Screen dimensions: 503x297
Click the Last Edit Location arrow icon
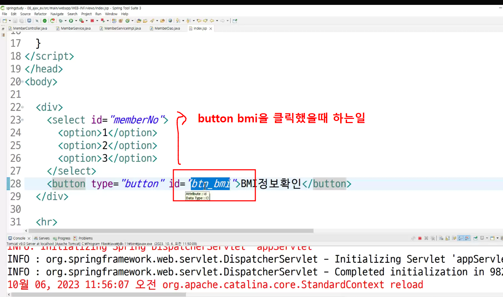click(x=199, y=21)
